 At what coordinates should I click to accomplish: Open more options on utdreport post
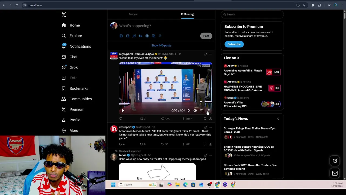[211, 127]
